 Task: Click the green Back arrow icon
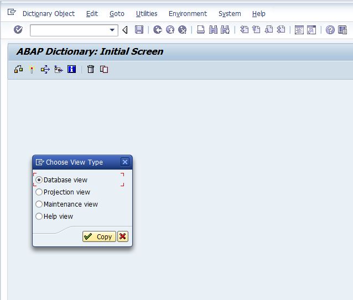158,30
